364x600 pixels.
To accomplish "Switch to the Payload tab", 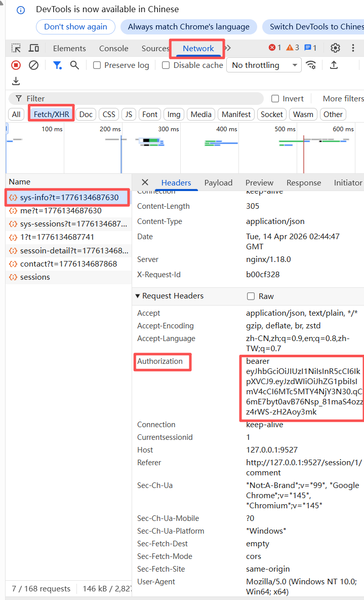I will 218,182.
